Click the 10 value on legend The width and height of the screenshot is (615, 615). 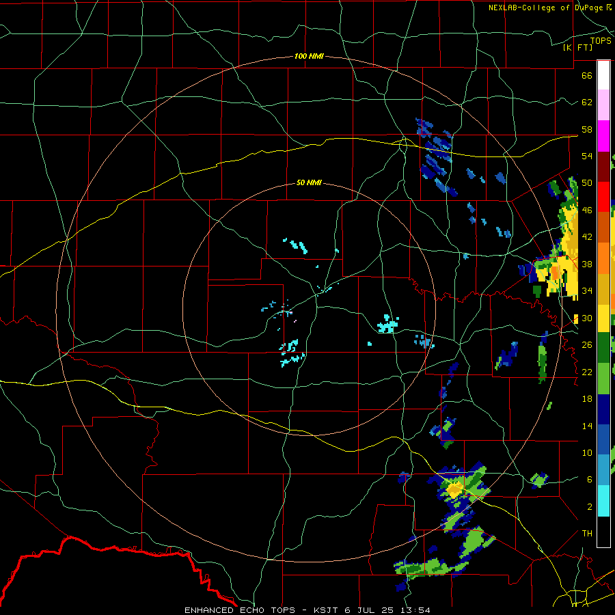pyautogui.click(x=587, y=452)
